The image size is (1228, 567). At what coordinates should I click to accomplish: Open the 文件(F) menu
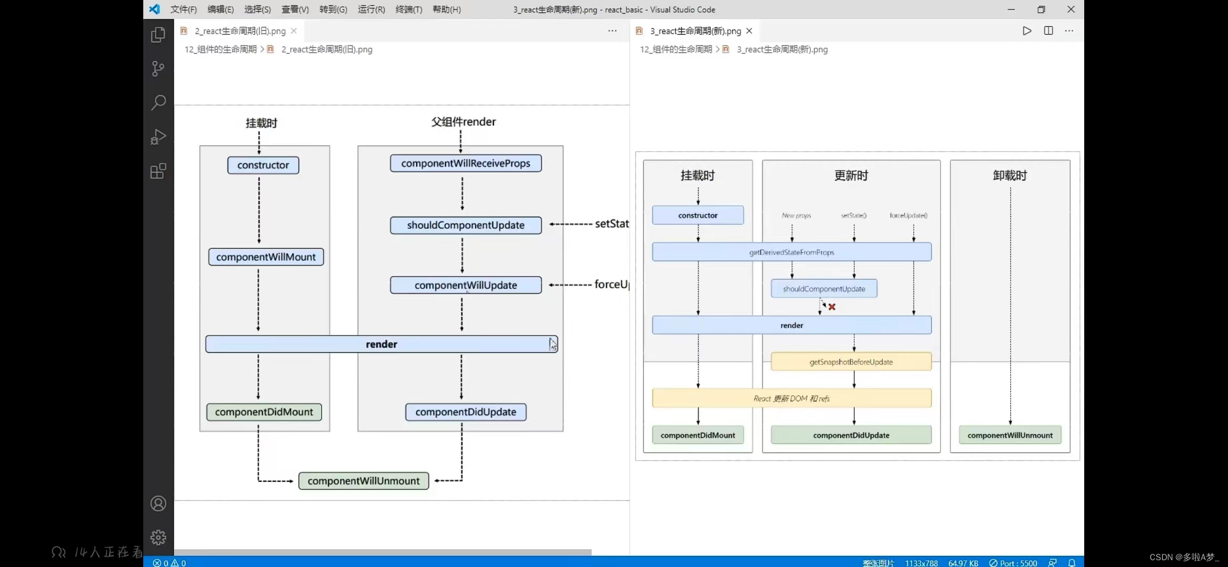click(x=183, y=9)
